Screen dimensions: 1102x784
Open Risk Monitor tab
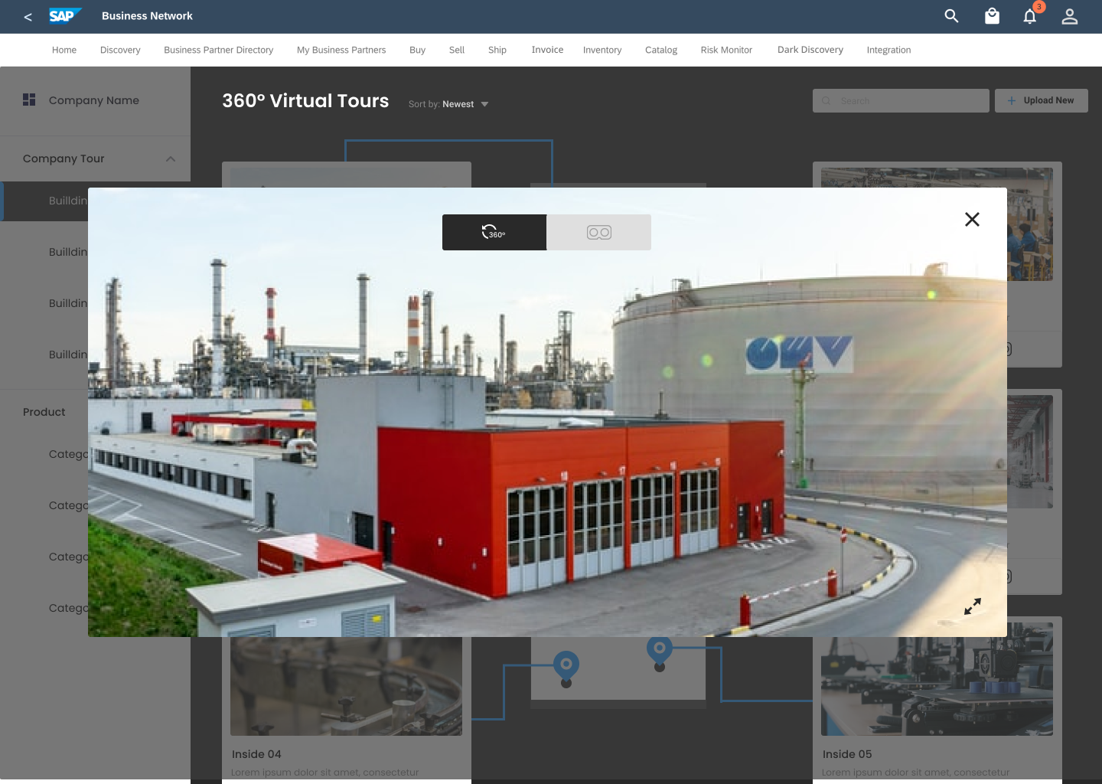pyautogui.click(x=726, y=50)
